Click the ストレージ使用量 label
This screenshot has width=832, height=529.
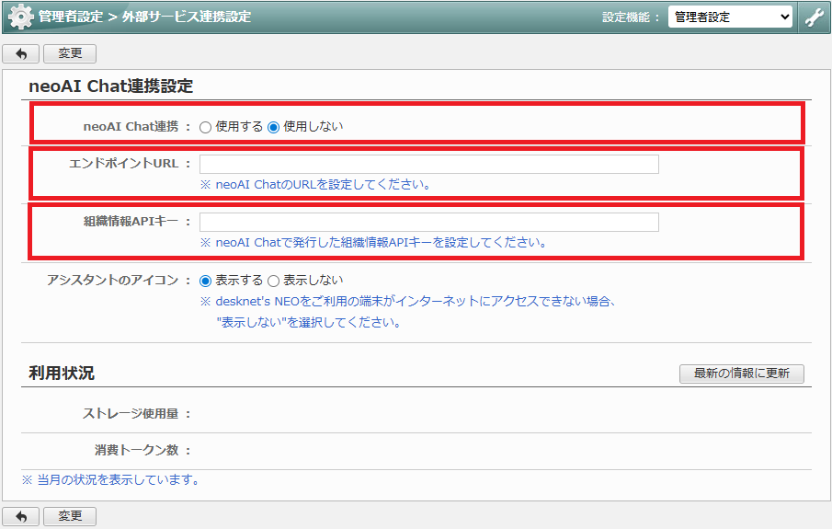[131, 413]
